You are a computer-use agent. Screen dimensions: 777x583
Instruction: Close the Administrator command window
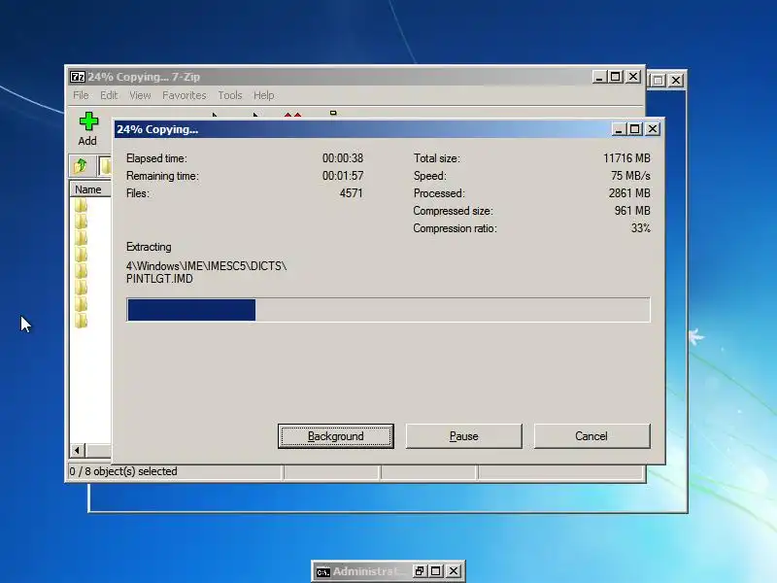(454, 571)
